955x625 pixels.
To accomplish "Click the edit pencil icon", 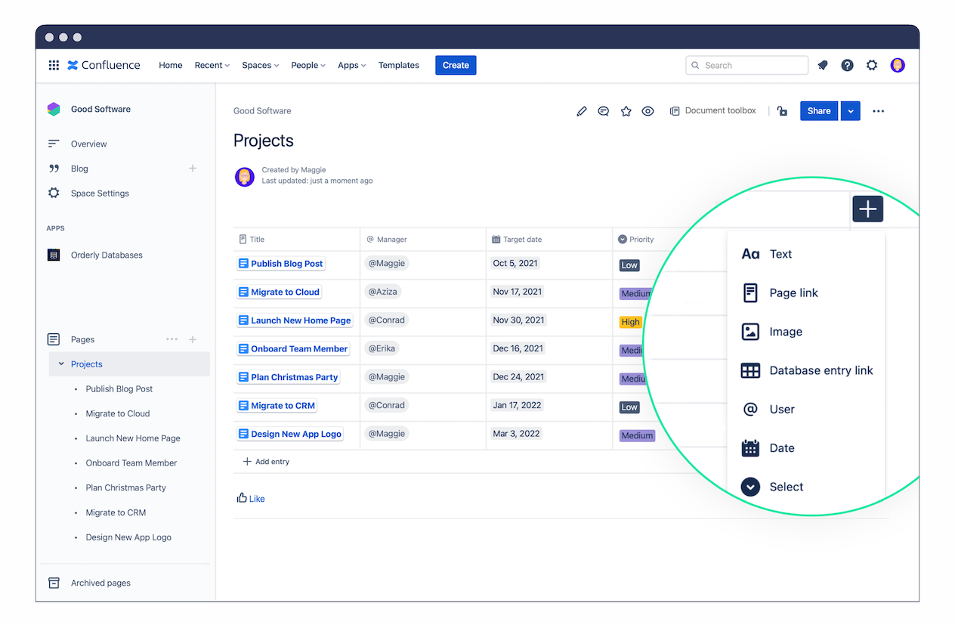I will pyautogui.click(x=581, y=111).
